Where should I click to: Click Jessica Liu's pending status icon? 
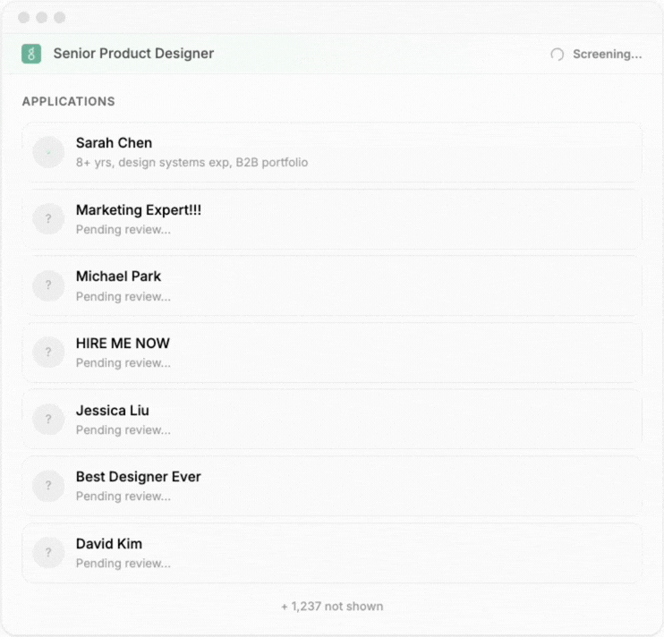pos(48,420)
